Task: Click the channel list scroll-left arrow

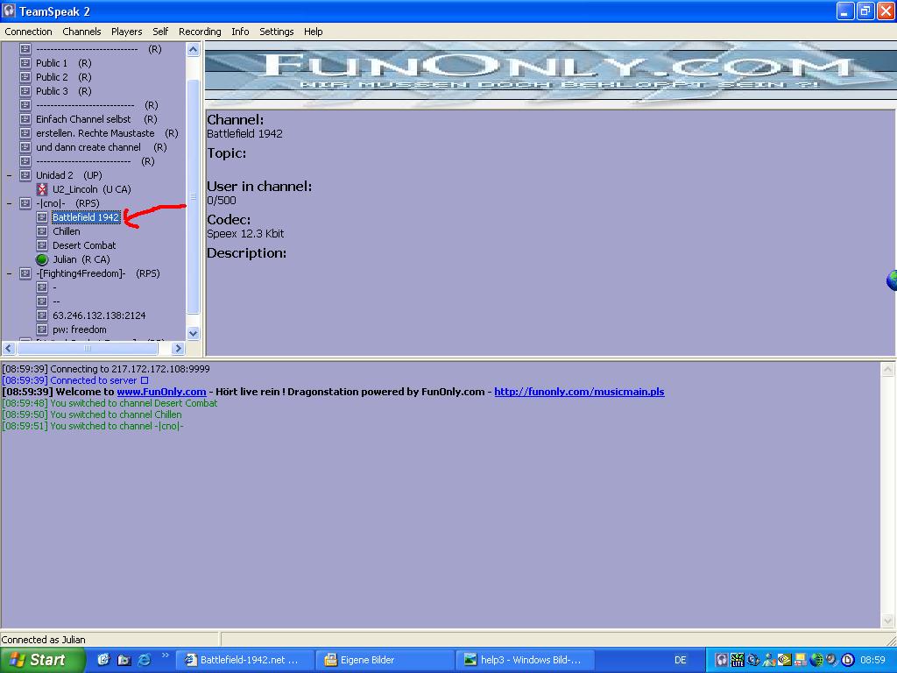Action: tap(9, 347)
